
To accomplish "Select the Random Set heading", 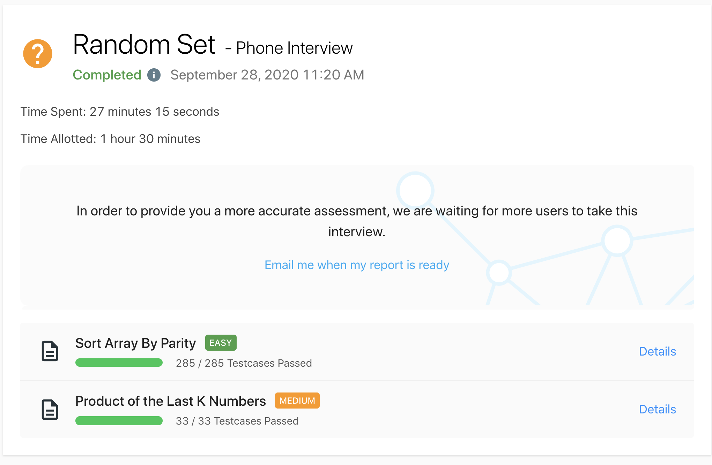I will click(x=144, y=45).
